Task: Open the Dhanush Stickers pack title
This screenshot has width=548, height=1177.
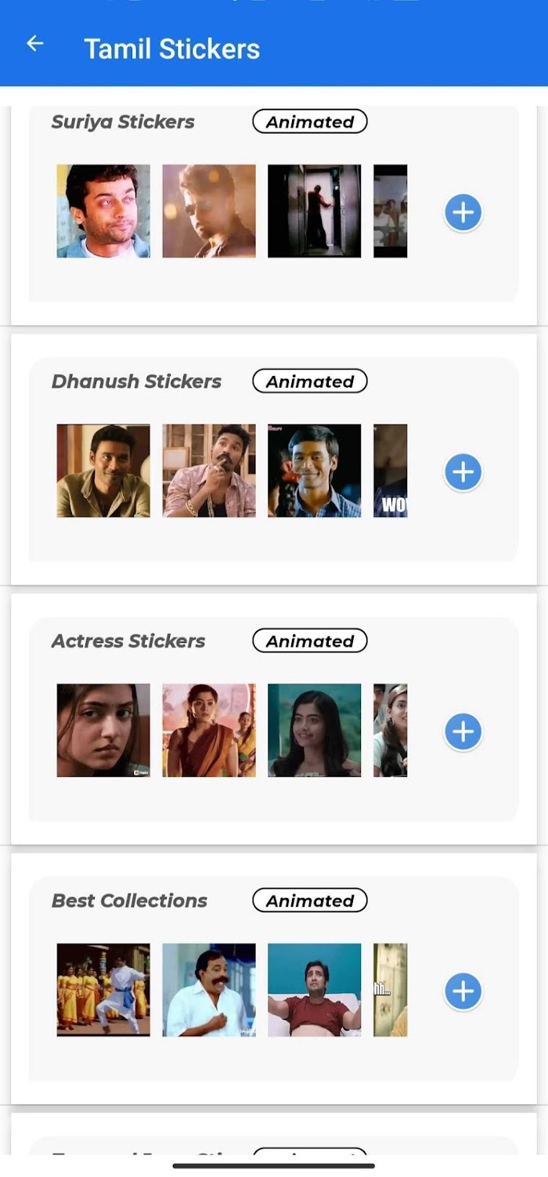Action: [136, 381]
